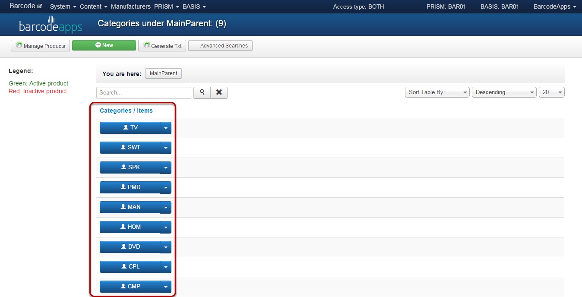Click the MainParent breadcrumb button
The image size is (582, 297).
163,73
